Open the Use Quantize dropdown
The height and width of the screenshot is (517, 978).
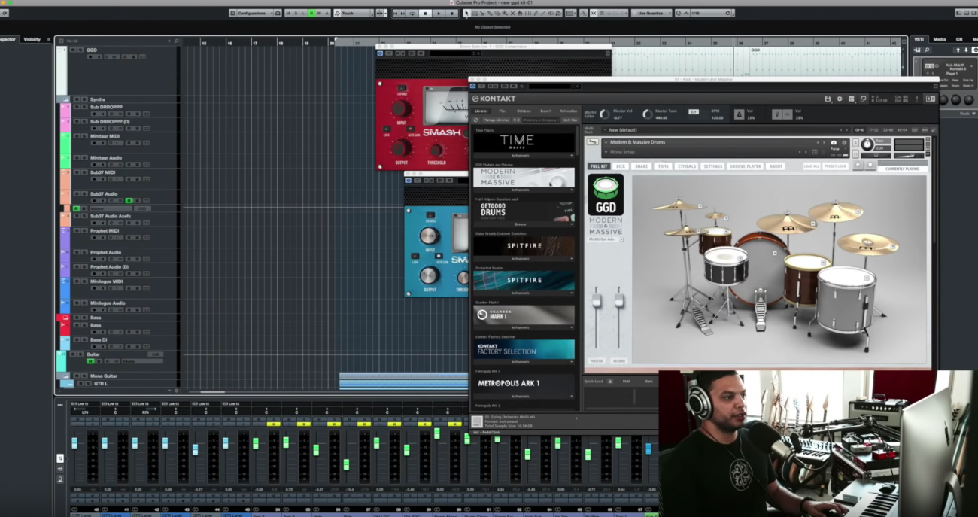point(652,13)
